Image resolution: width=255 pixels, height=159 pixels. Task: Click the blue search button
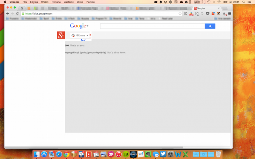[210, 26]
